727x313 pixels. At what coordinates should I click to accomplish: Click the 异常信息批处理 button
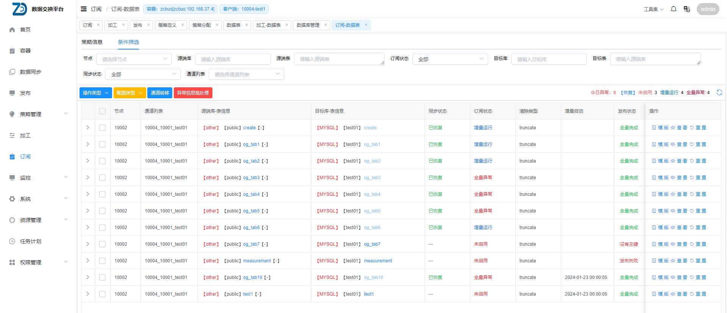click(x=193, y=93)
